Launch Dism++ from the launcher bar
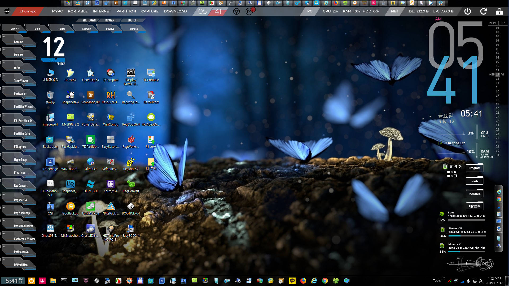509x286 pixels. [15, 29]
